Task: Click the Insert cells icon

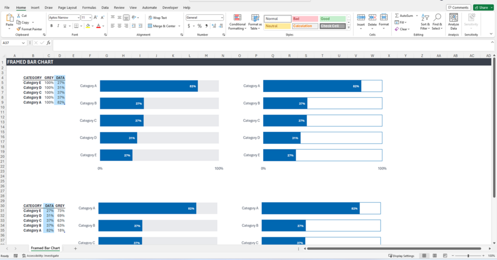Action: (361, 18)
